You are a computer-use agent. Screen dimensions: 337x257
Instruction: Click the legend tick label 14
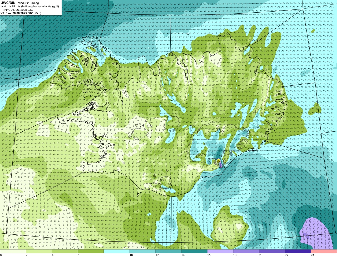click(x=183, y=255)
